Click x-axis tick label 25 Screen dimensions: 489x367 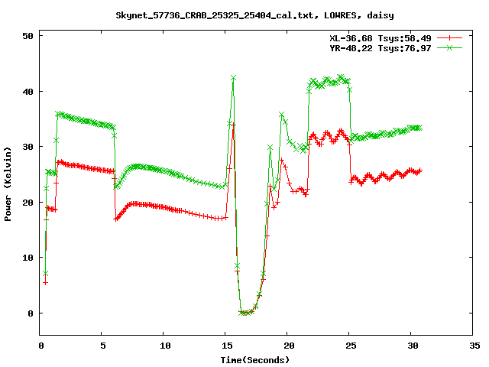click(351, 346)
